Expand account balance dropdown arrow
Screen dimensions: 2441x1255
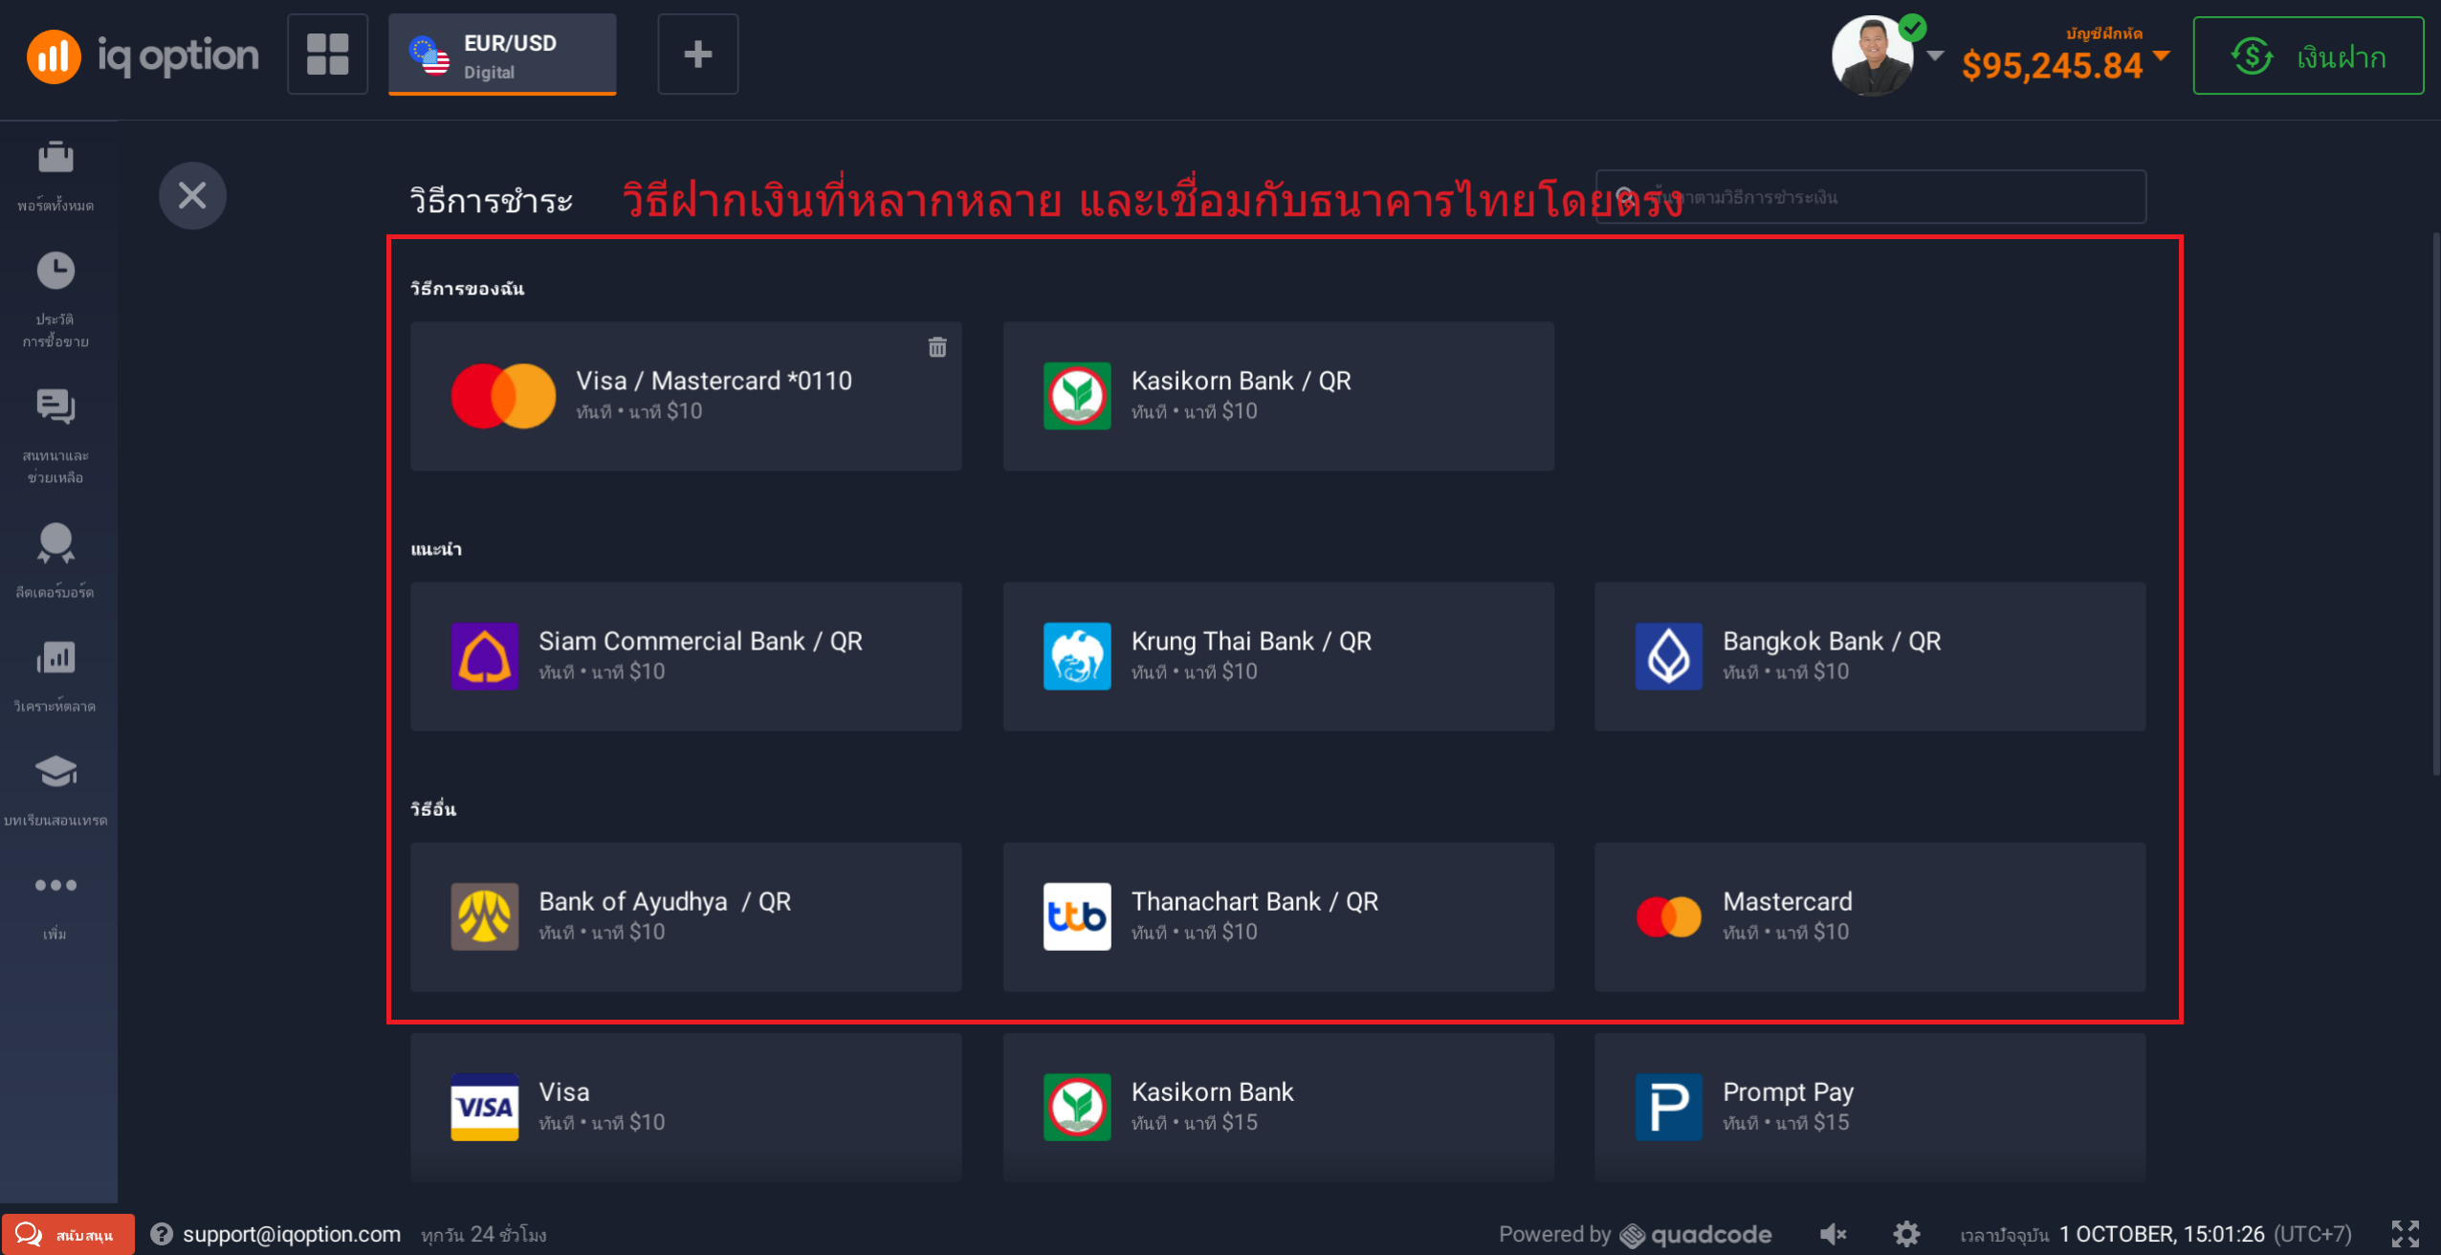click(2162, 55)
